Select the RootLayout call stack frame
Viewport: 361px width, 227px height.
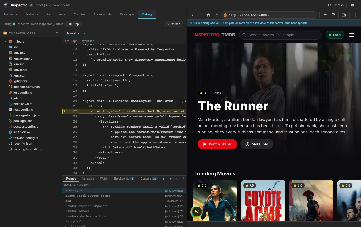click(124, 190)
